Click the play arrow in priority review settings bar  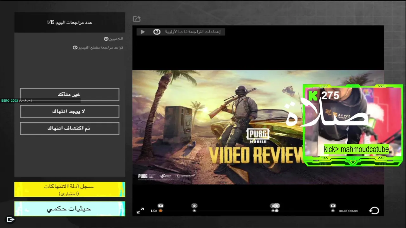point(142,32)
